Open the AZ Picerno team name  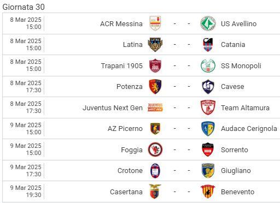pos(125,129)
